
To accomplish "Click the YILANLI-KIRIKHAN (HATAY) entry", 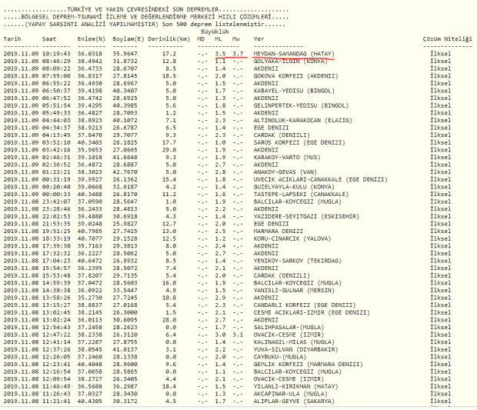I will click(x=295, y=386).
